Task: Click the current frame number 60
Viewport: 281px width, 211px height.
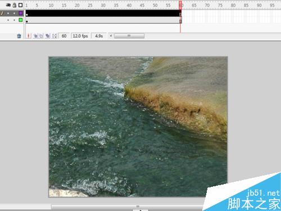Action: click(64, 36)
